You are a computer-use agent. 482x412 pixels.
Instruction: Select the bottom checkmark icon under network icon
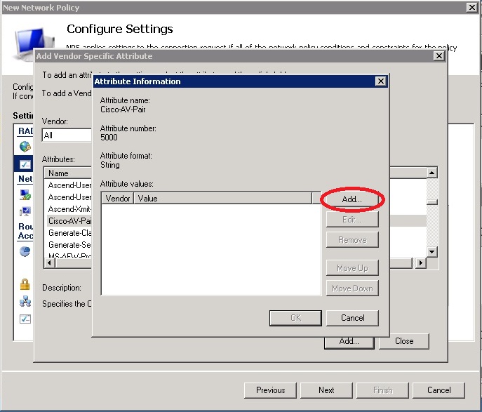point(25,319)
